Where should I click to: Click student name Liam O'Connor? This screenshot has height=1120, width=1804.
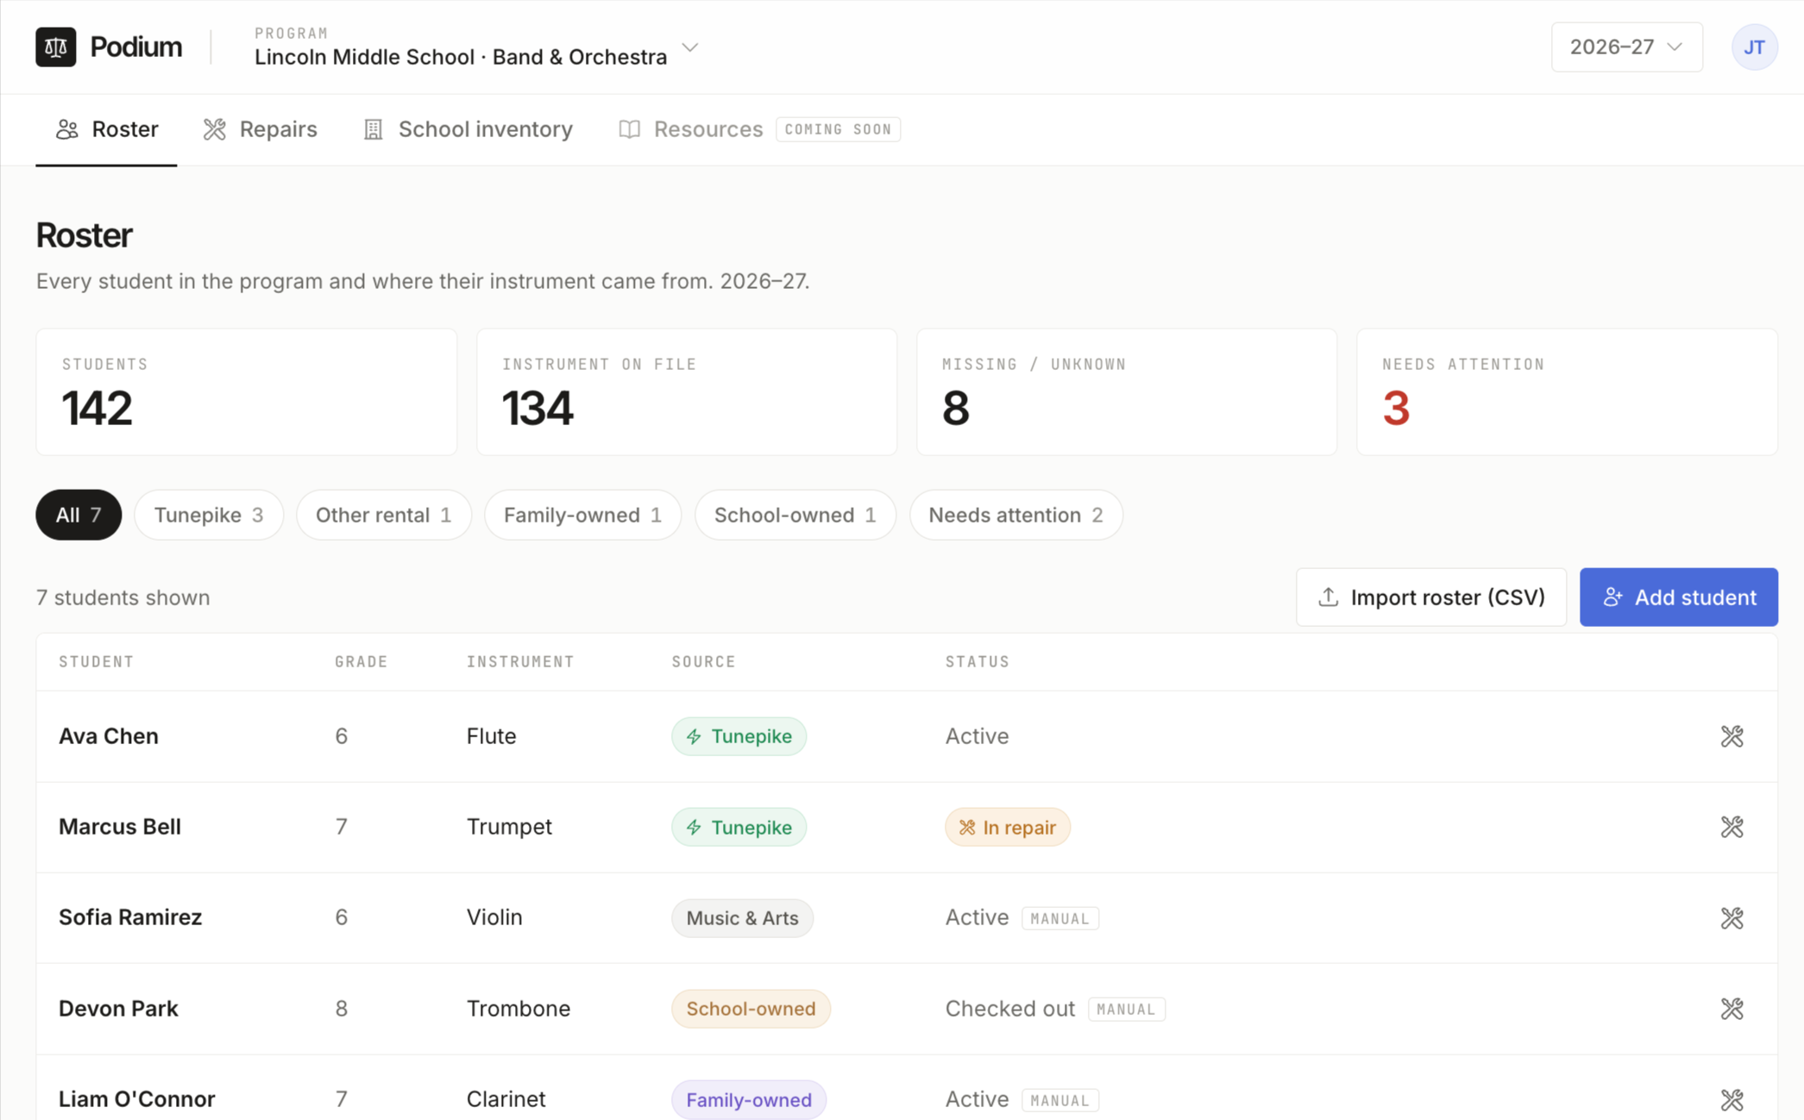[x=137, y=1099]
